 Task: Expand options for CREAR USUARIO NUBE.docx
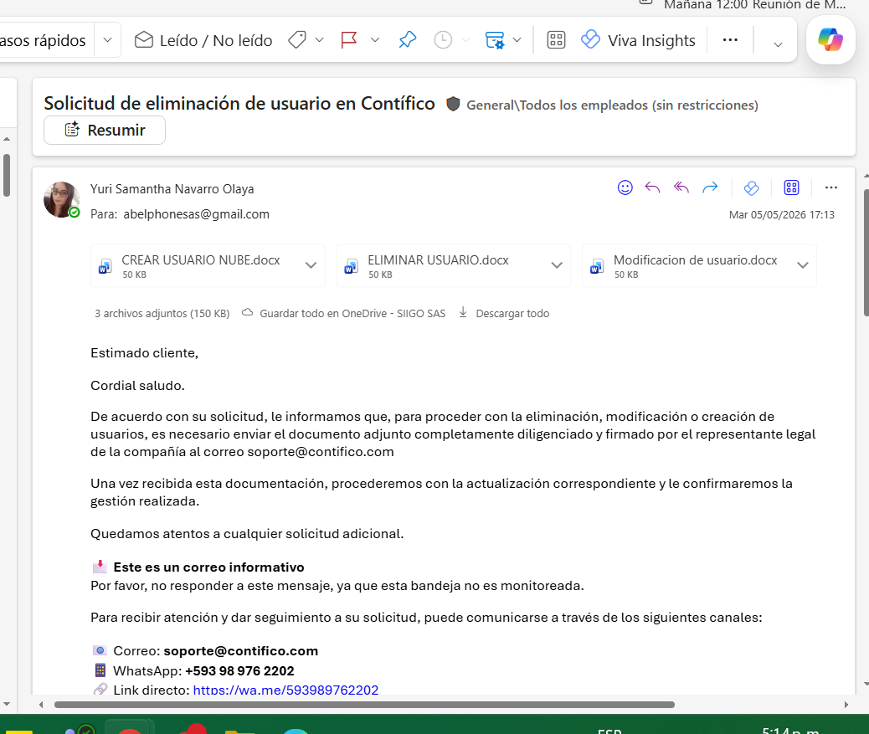click(311, 265)
